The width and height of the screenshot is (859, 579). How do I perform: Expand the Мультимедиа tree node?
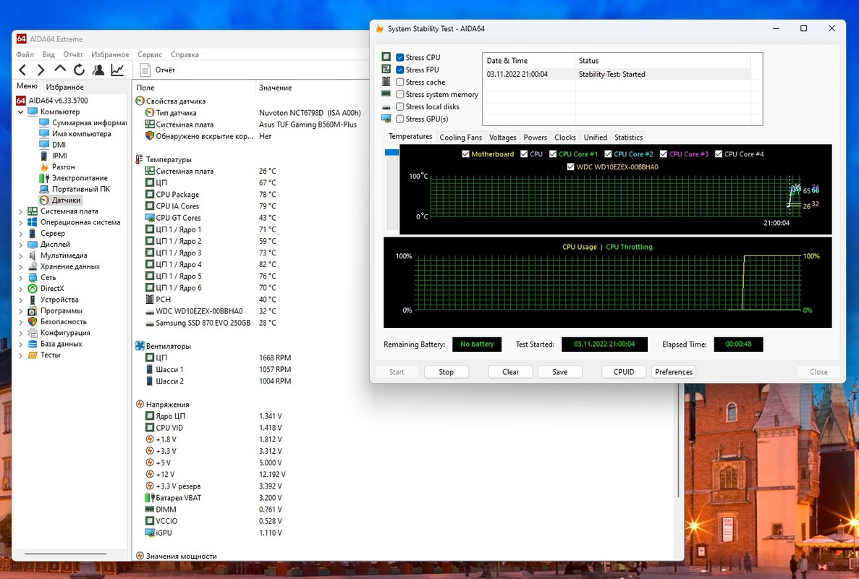pyautogui.click(x=21, y=255)
